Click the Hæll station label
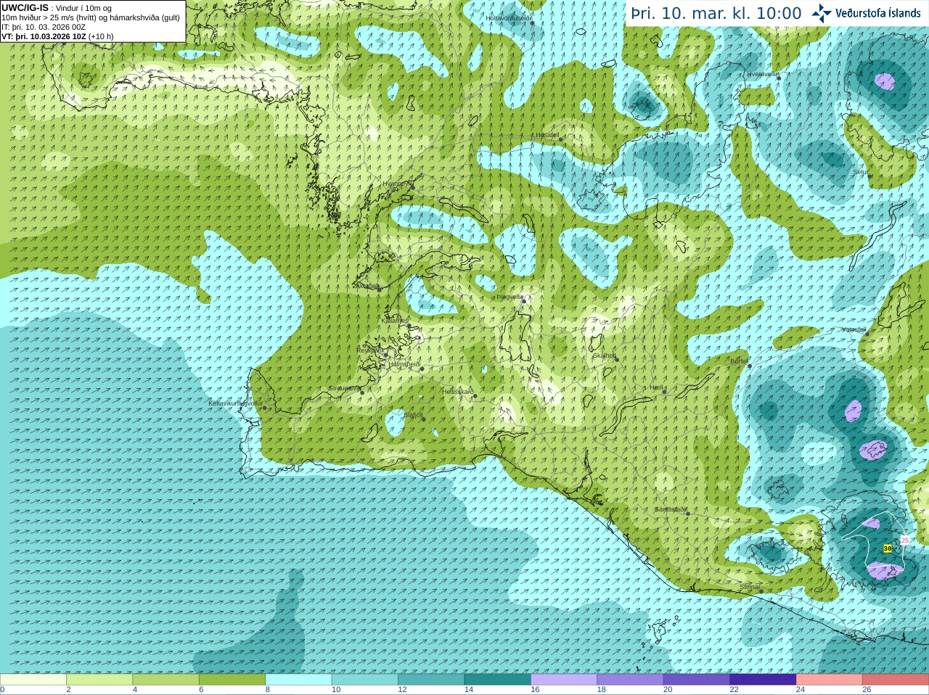 pyautogui.click(x=656, y=387)
